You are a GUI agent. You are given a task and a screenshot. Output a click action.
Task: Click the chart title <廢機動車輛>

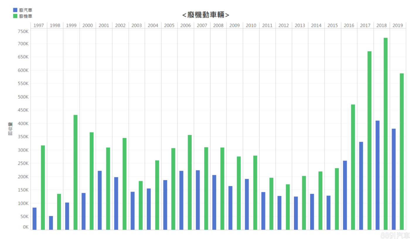[x=205, y=15]
